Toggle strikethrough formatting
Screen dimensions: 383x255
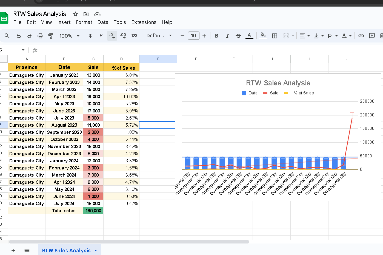coord(238,36)
